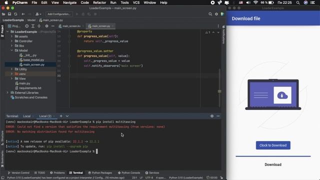
Task: Expand External Libraries node
Action: click(7, 92)
